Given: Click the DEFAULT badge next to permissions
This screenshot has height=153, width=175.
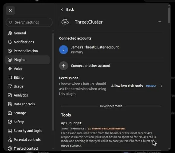Looking at the screenshot, I should tap(151, 86).
